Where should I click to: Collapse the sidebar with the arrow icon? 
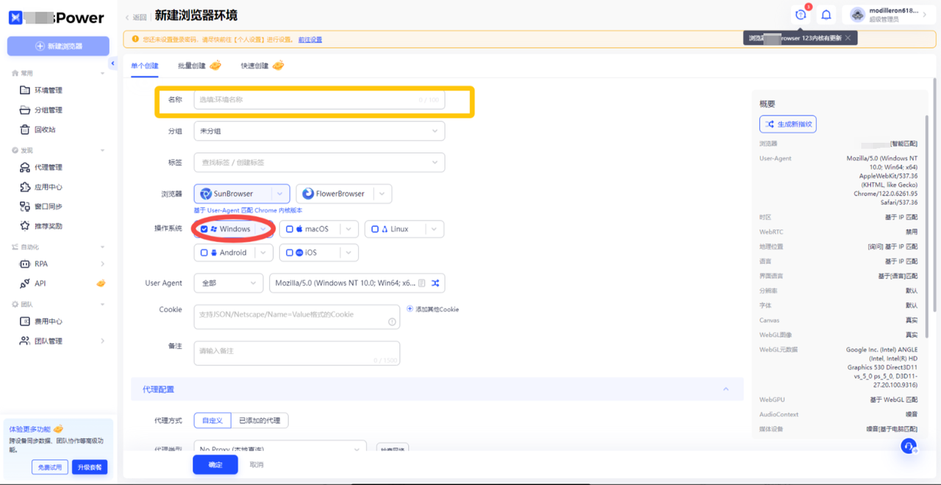click(113, 64)
